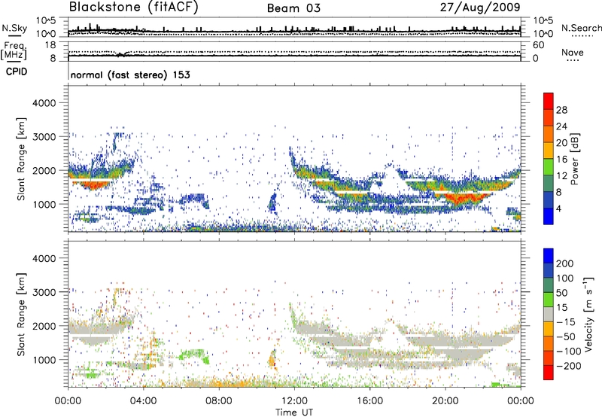This screenshot has height=417, width=602.
Task: Click the '-15' velocity scale value
Action: click(x=565, y=321)
